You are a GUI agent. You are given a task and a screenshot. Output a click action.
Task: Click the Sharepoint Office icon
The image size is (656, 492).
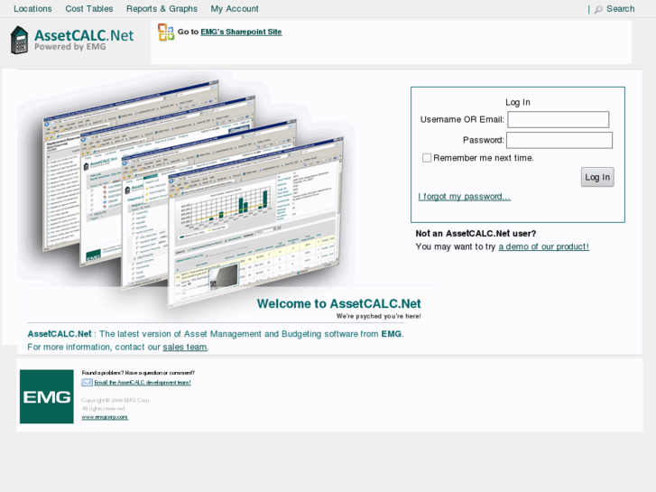click(166, 32)
